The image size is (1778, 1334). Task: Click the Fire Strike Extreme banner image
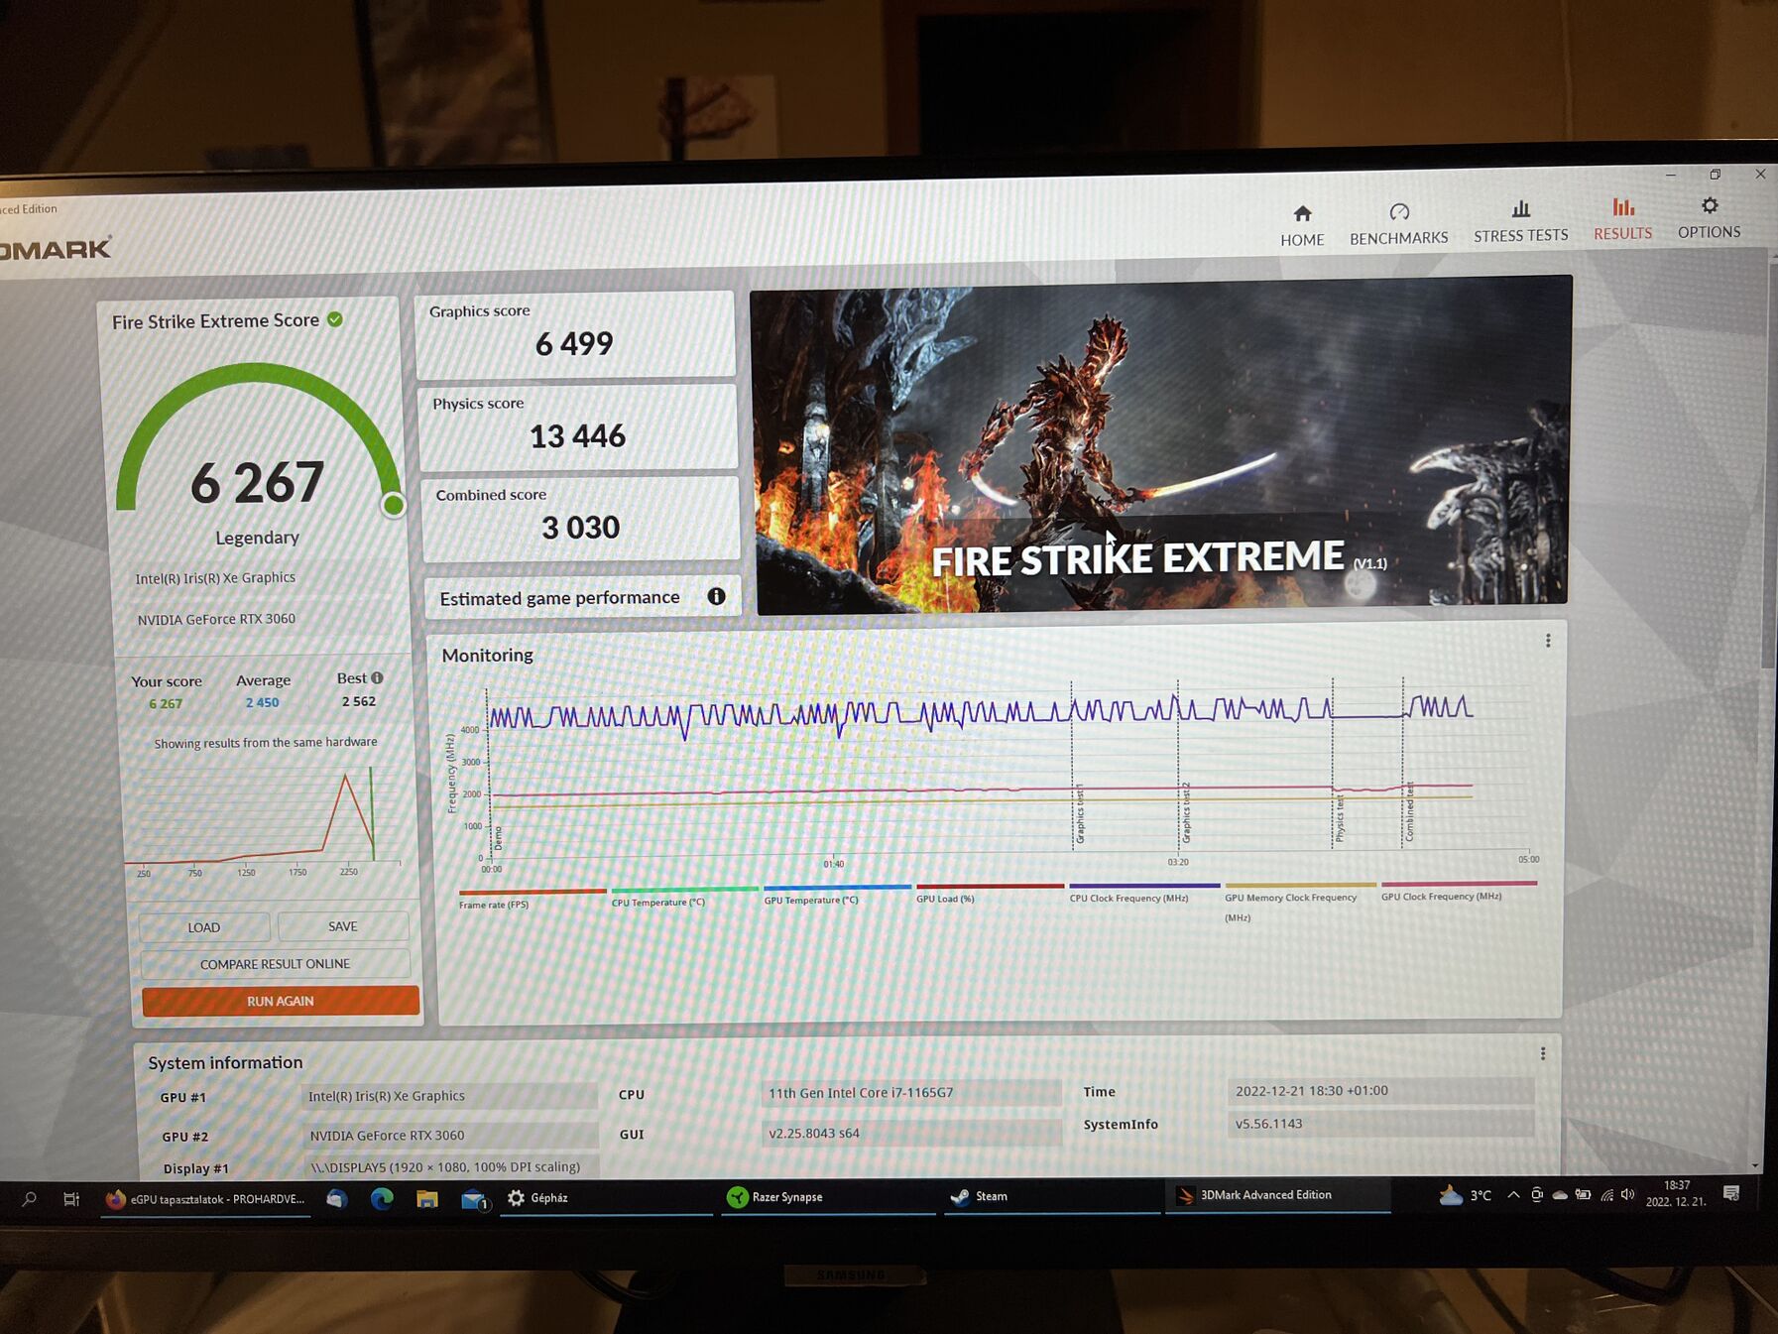pyautogui.click(x=1161, y=444)
